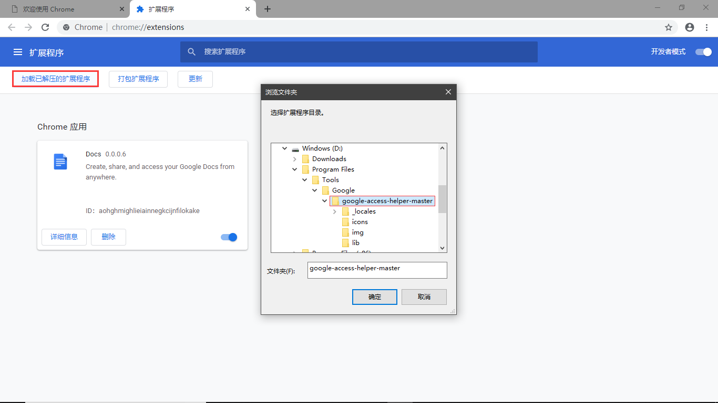This screenshot has width=718, height=403.
Task: Go back using the browser back arrow
Action: click(x=12, y=27)
